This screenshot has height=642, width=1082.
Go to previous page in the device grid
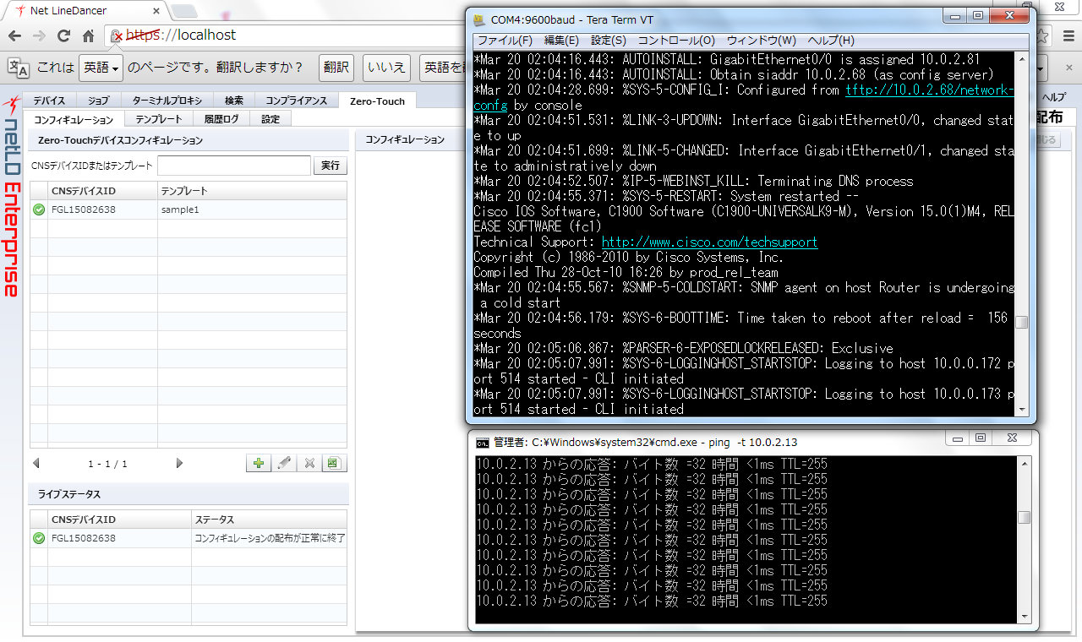coord(35,463)
